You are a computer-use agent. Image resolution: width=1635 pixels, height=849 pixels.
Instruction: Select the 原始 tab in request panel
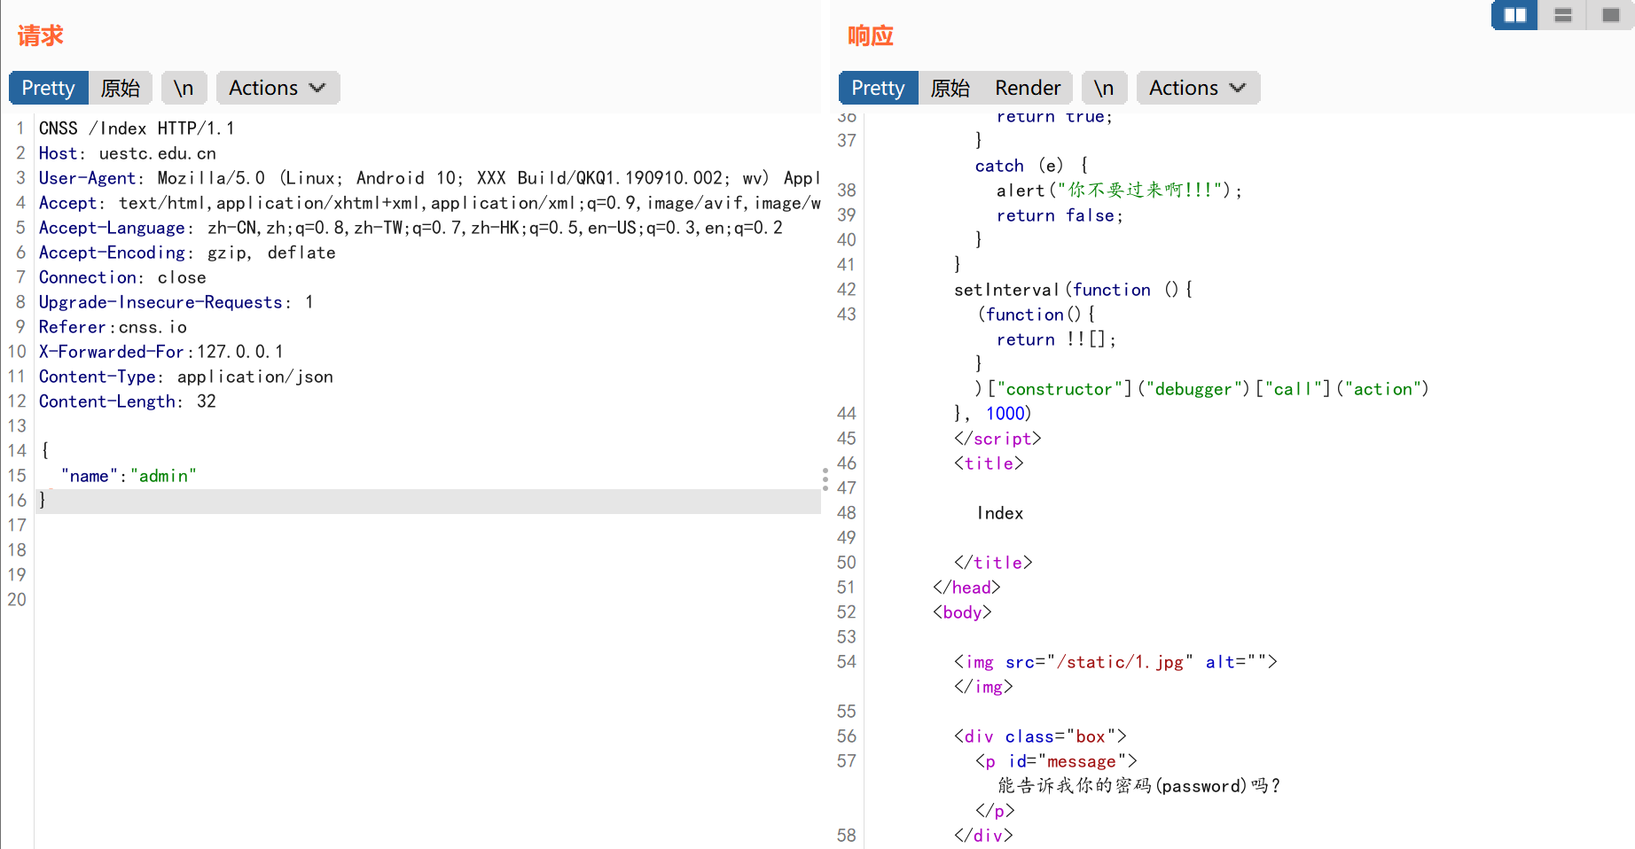click(121, 88)
